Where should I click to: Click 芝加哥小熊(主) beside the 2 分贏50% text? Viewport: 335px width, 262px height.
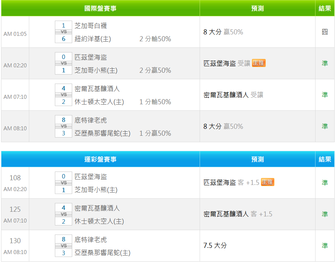click(x=96, y=71)
